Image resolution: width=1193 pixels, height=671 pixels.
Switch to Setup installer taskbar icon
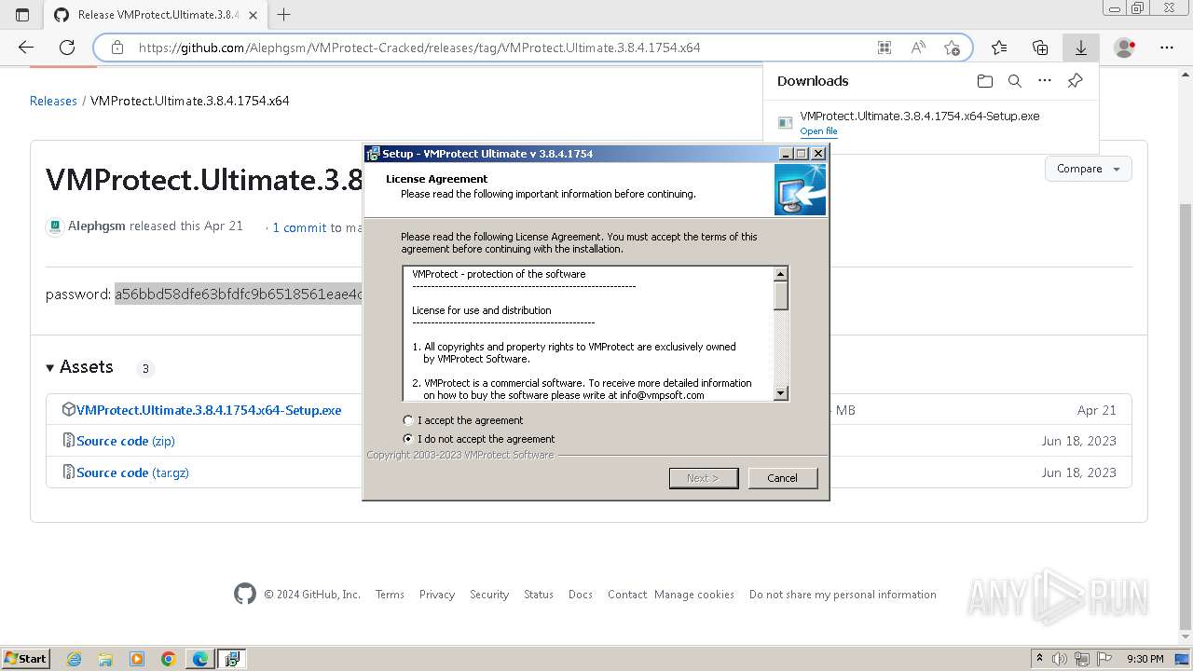(x=231, y=659)
